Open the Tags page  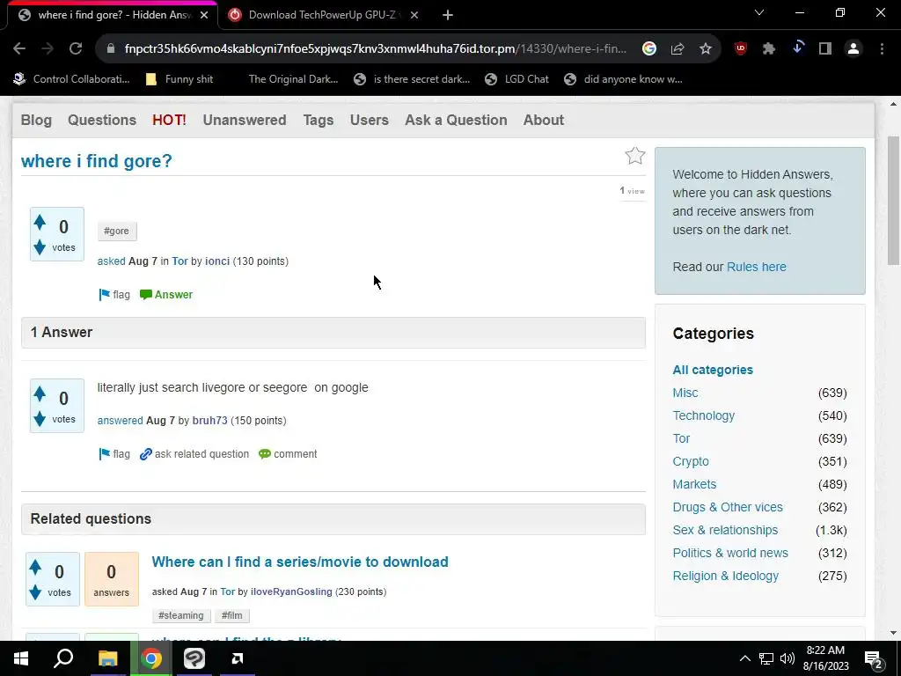[x=319, y=120]
